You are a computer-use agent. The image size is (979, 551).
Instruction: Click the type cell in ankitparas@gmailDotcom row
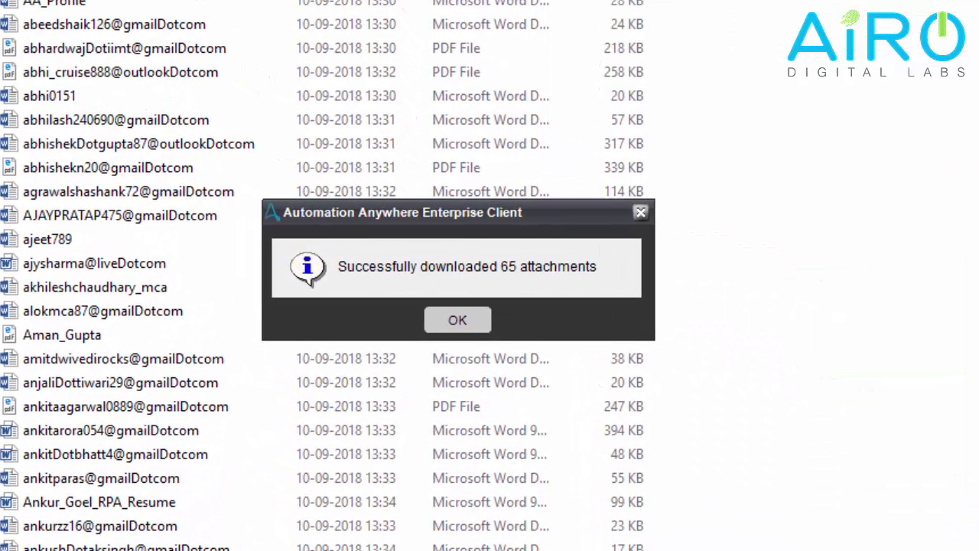pyautogui.click(x=490, y=478)
